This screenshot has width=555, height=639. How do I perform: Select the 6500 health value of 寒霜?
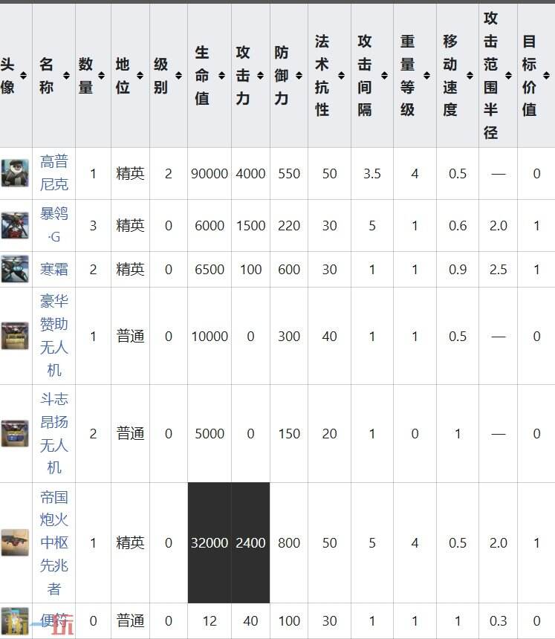(x=210, y=270)
